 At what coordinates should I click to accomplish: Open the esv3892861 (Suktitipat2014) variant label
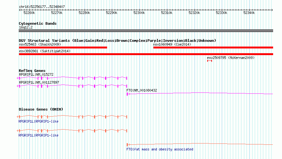45,51
